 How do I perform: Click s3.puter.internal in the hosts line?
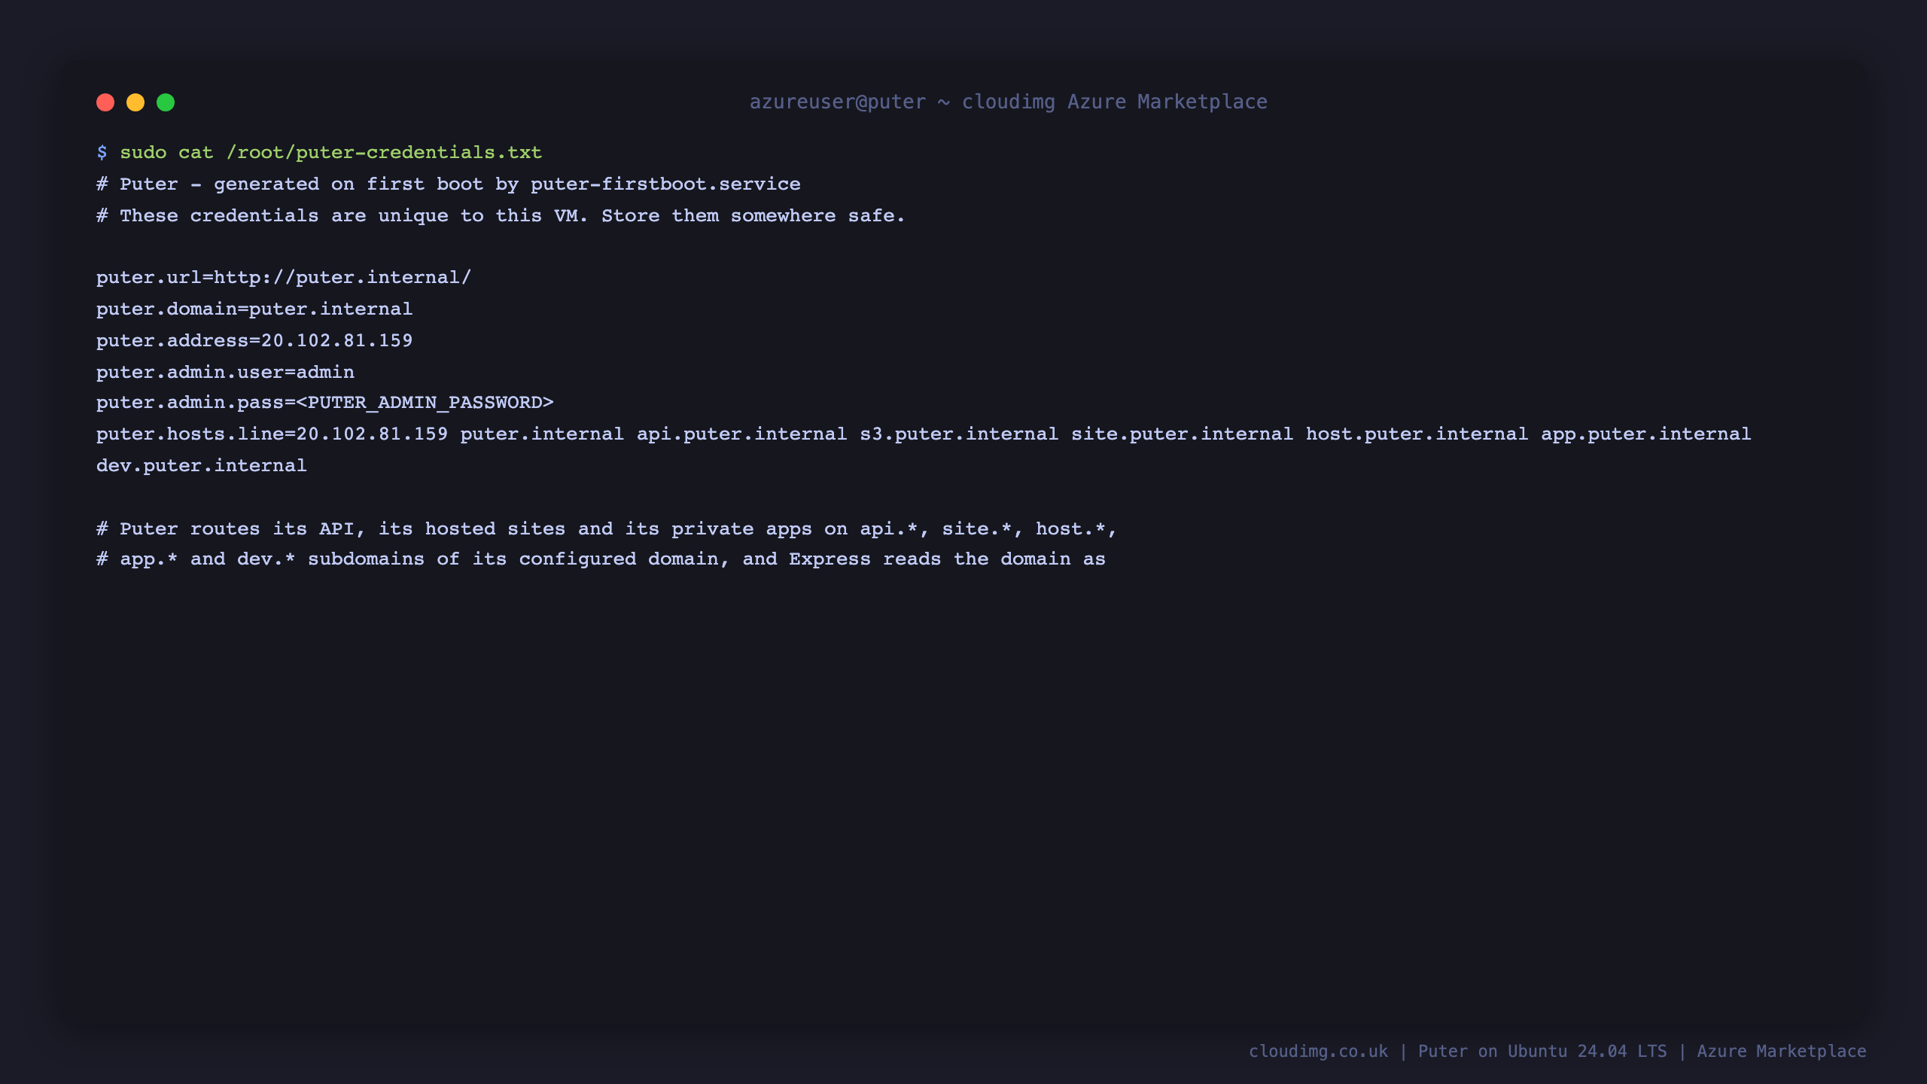[959, 434]
